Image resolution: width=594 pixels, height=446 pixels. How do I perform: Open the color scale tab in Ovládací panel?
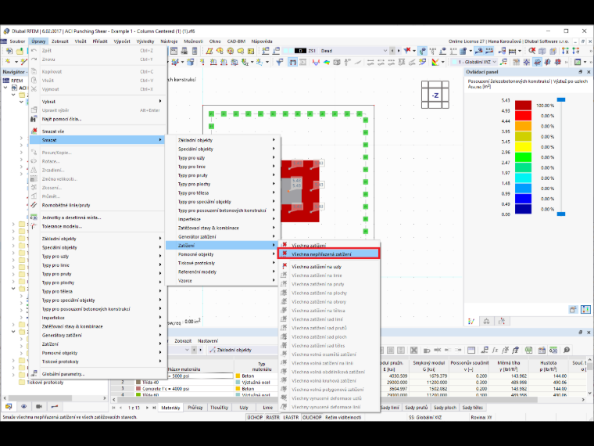[471, 322]
